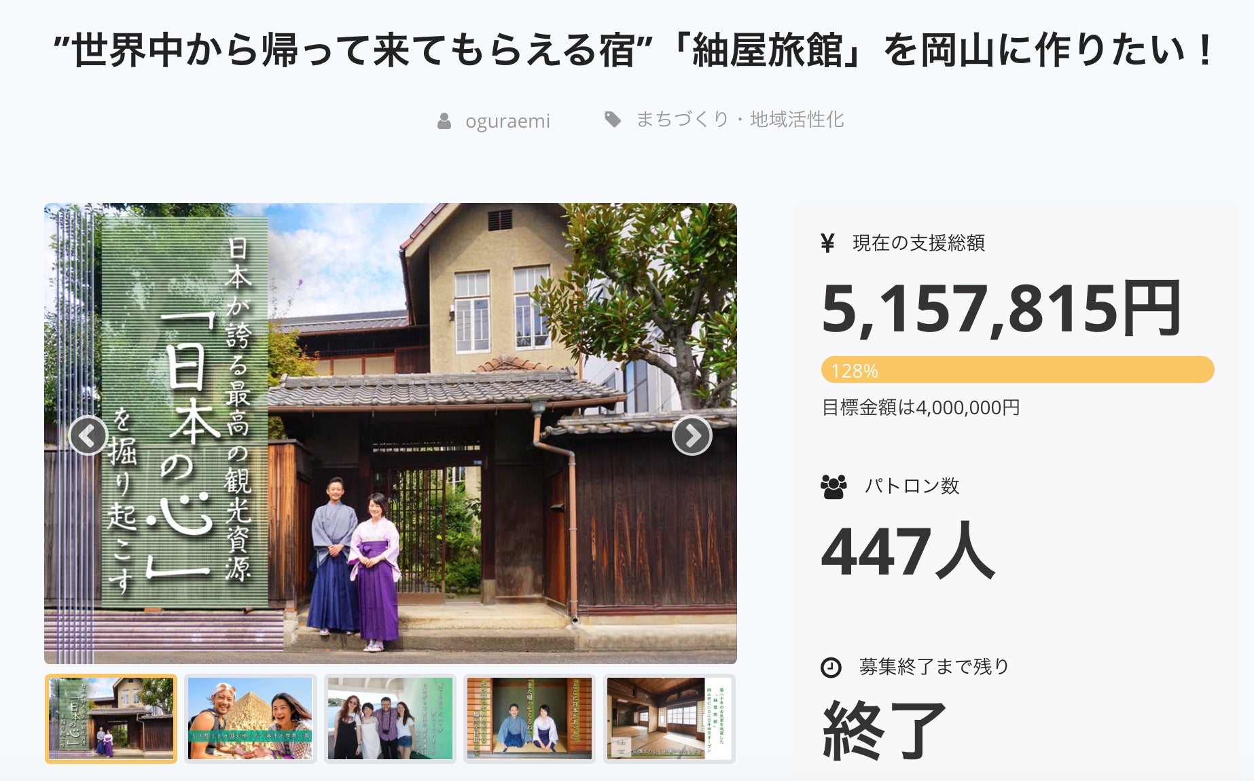Image resolution: width=1254 pixels, height=781 pixels.
Task: Open the oguraemi author profile link
Action: click(507, 122)
